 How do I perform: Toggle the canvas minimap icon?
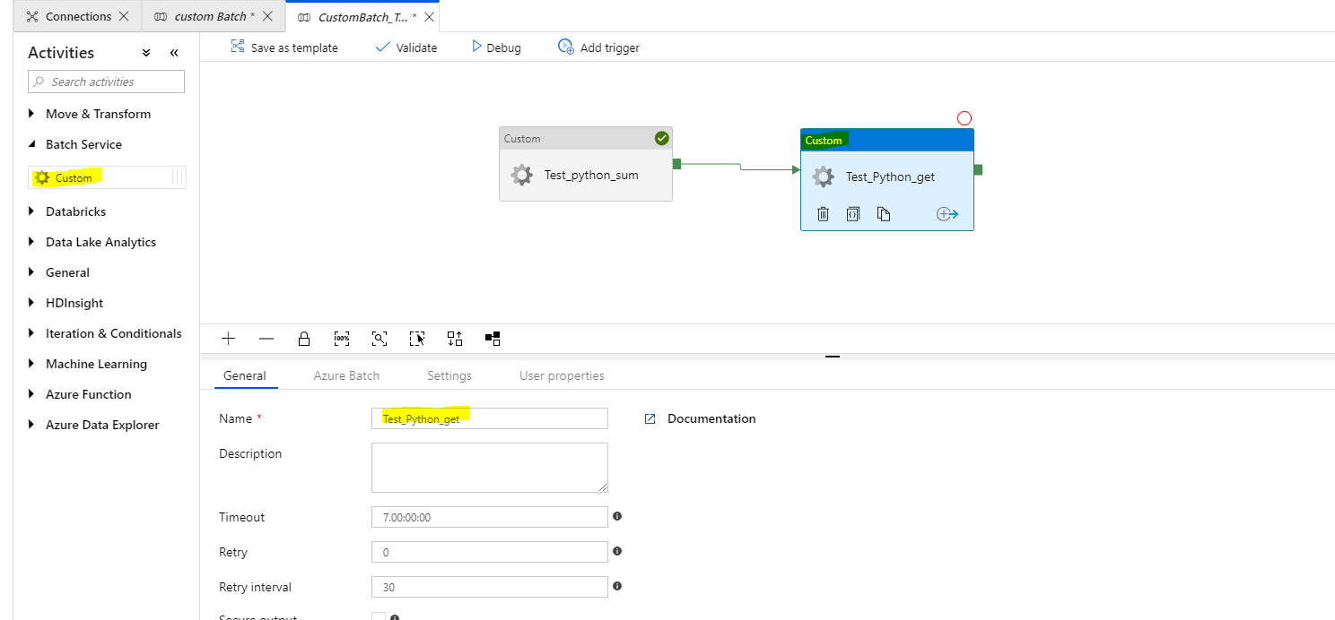tap(493, 338)
